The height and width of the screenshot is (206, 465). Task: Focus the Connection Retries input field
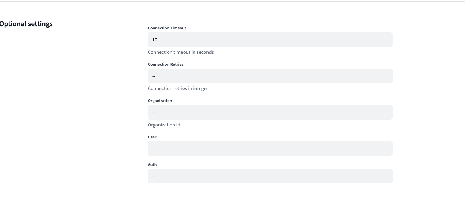coord(270,76)
